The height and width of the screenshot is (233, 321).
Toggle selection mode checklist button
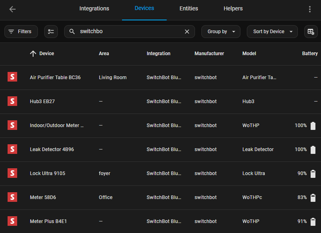click(x=51, y=32)
